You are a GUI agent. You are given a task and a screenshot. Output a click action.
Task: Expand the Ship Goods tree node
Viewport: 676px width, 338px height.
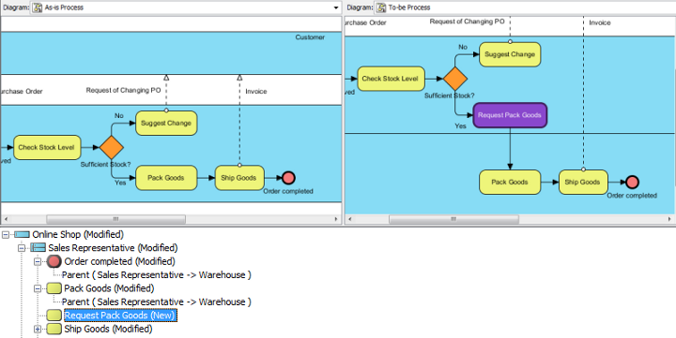pyautogui.click(x=38, y=330)
